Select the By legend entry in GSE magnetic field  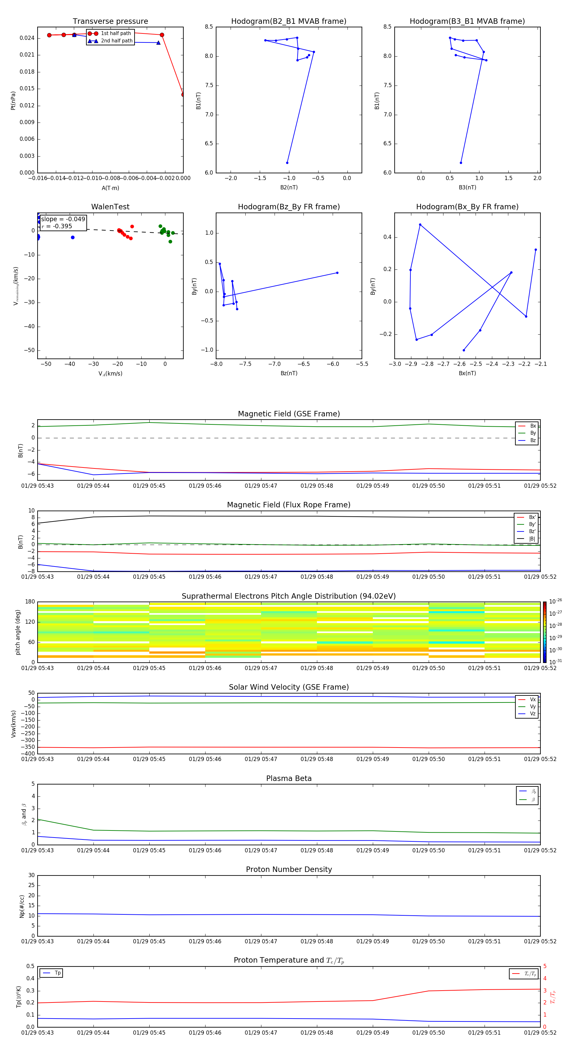tap(527, 433)
